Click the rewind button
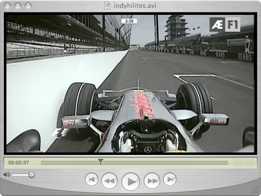Image resolution: width=261 pixels, height=196 pixels. coord(109,181)
